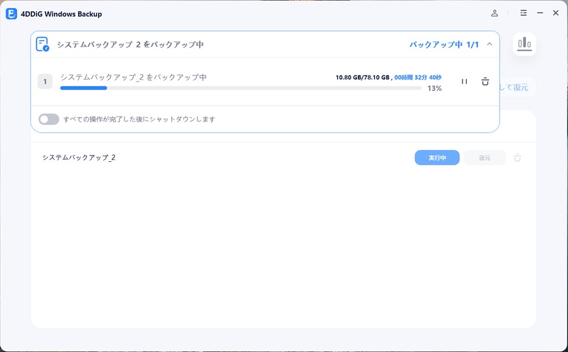Click the backup task document icon in panel header
The height and width of the screenshot is (352, 568).
pyautogui.click(x=43, y=44)
